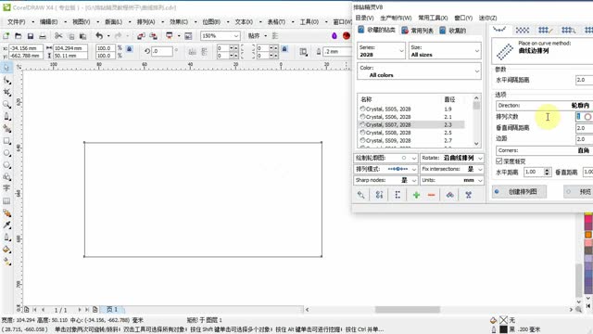Click the New document icon
The width and height of the screenshot is (593, 334).
point(6,36)
